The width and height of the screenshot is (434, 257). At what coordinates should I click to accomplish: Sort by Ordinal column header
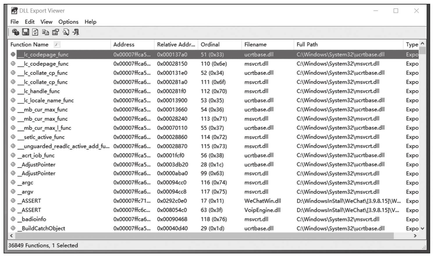coord(220,44)
